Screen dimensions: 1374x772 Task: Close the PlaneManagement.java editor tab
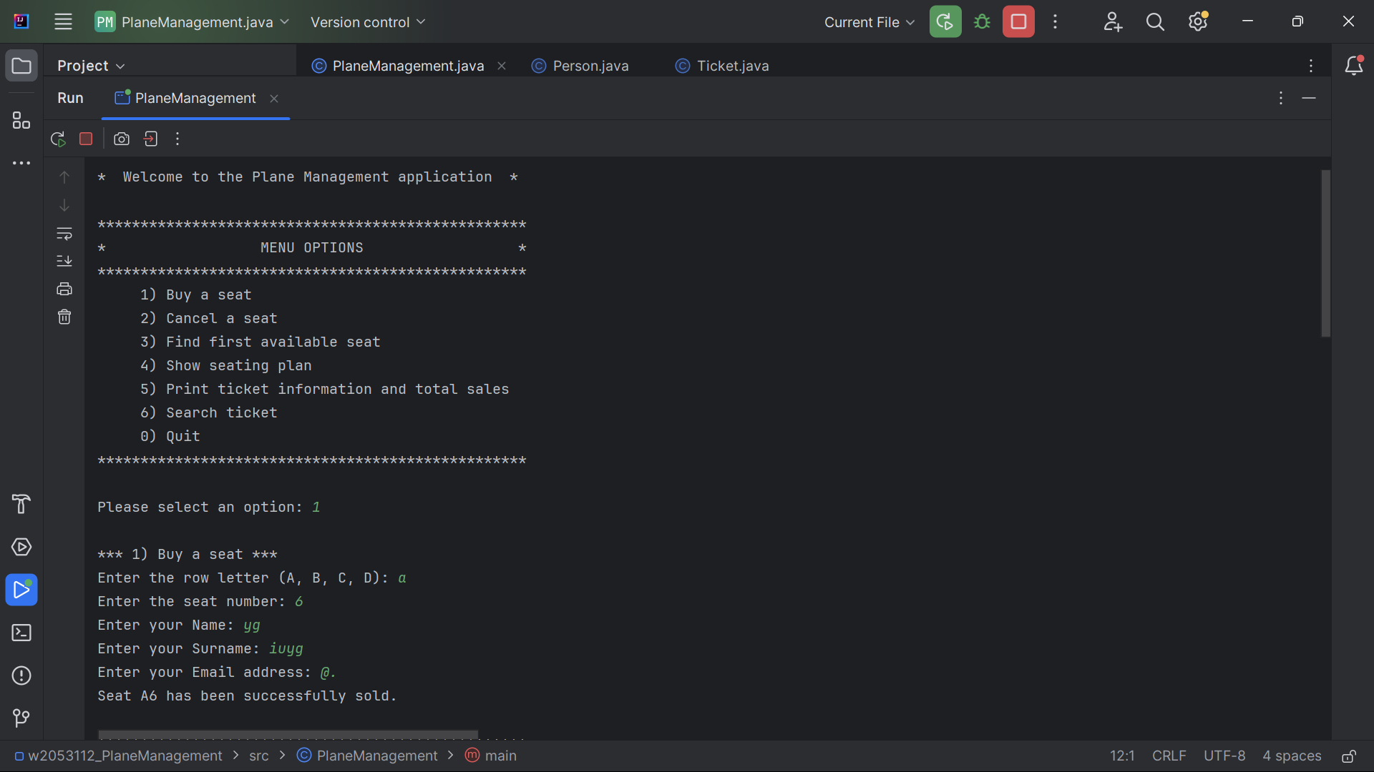(x=502, y=66)
